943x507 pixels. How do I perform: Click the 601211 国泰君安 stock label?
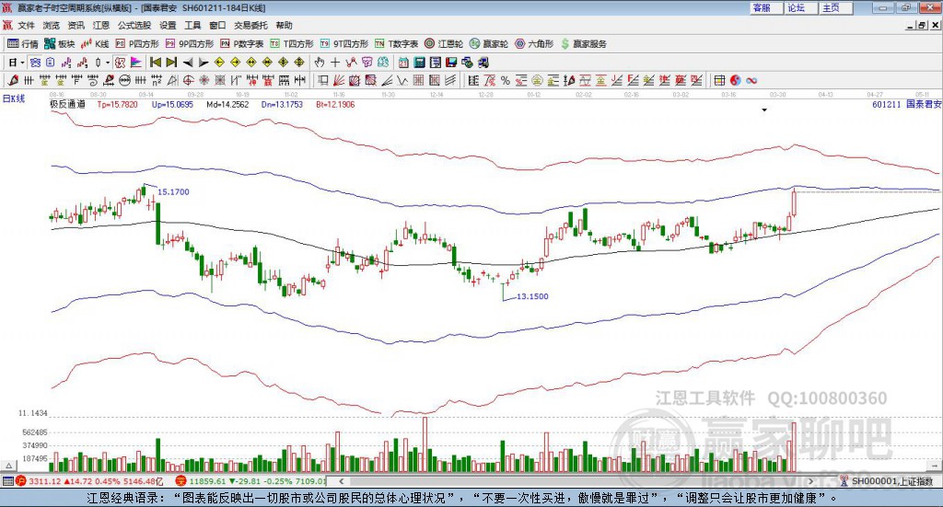pyautogui.click(x=907, y=104)
